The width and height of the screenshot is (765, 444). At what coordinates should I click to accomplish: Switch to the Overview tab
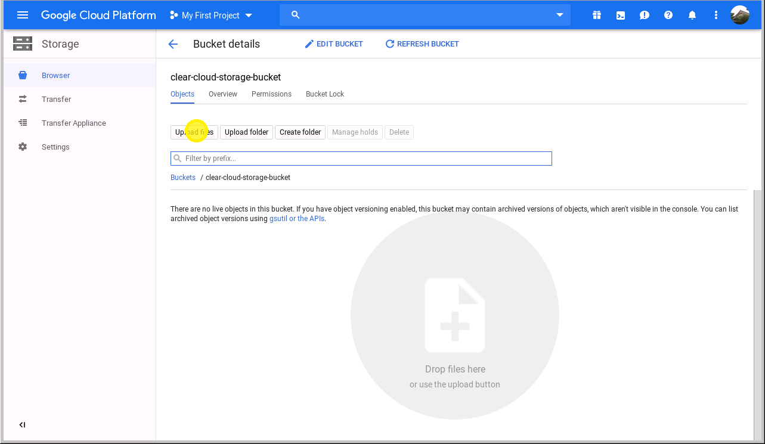(x=223, y=94)
